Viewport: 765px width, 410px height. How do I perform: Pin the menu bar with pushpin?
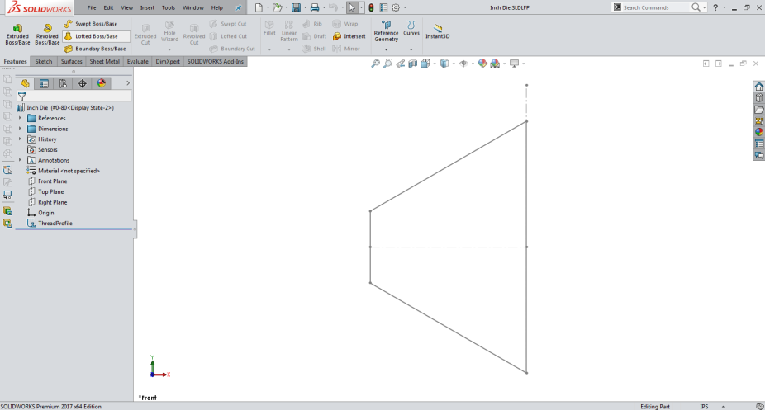click(x=239, y=7)
